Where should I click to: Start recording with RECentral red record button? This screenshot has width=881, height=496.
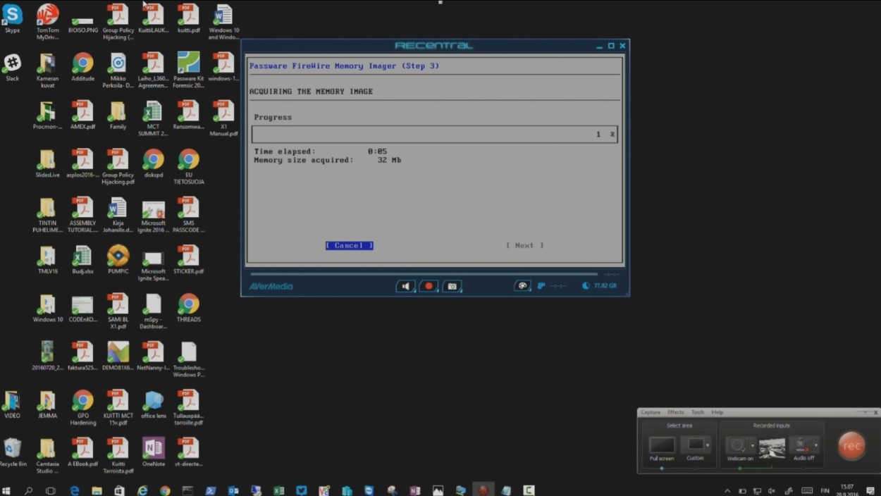(x=429, y=286)
